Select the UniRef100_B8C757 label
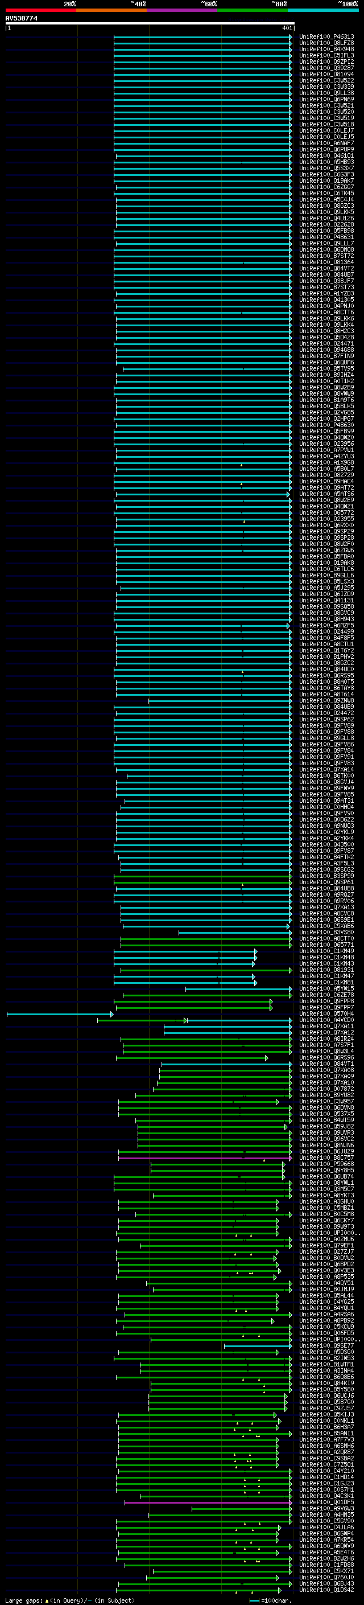This screenshot has width=364, height=1605. [x=326, y=1157]
